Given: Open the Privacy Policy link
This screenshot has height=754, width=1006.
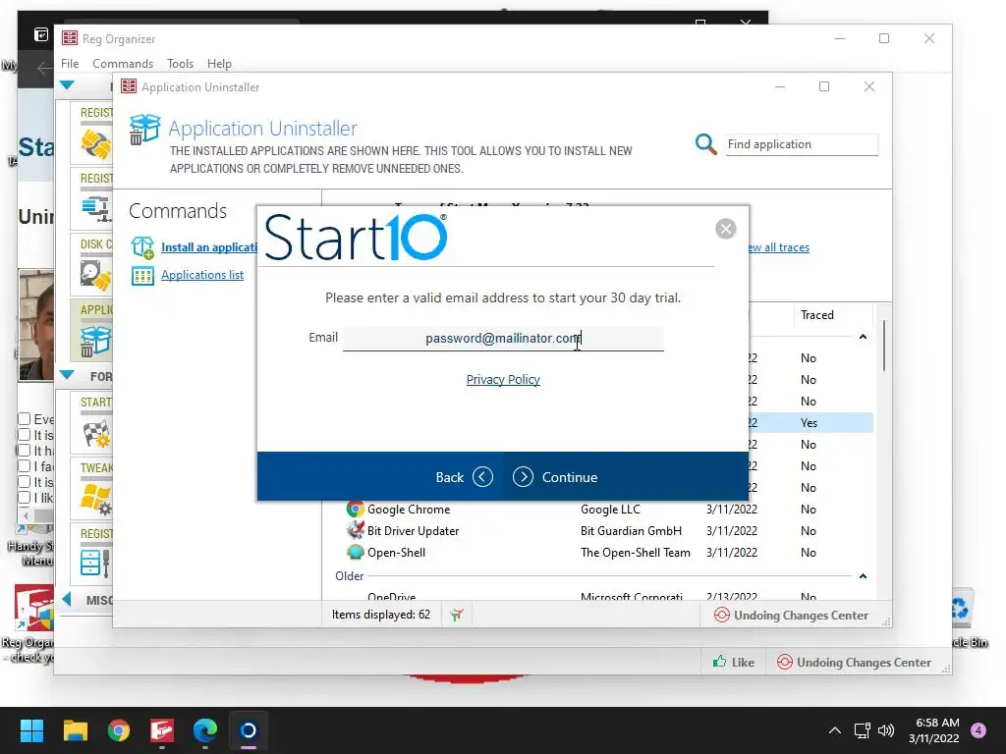Looking at the screenshot, I should coord(503,380).
